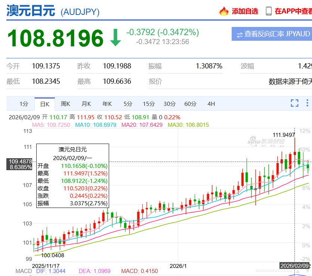The width and height of the screenshot is (312, 276).
Task: Click 查看反向汇率 JPYAUD button
Action: 272,34
